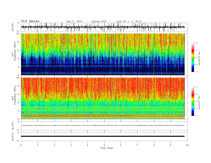The height and width of the screenshot is (163, 211).
Task: Click time axis tick label "4"
Action: point(87,145)
